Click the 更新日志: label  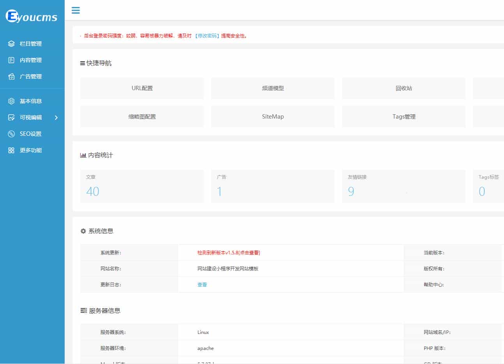coord(111,285)
